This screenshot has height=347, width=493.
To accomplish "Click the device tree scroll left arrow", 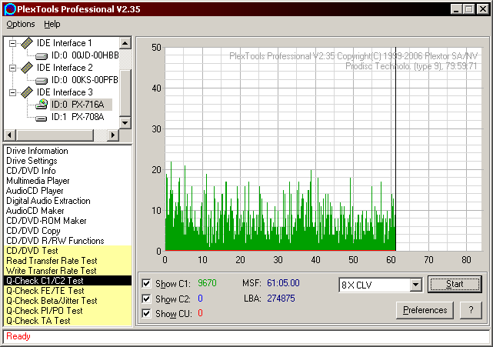I will 9,135.
